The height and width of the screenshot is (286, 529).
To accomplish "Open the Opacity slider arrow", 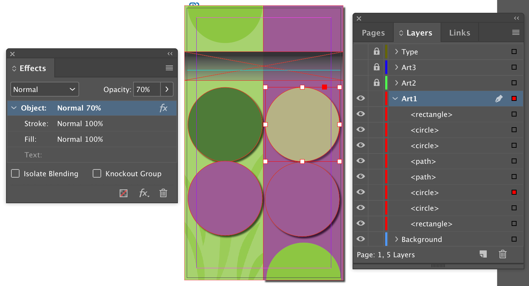I will pos(167,90).
